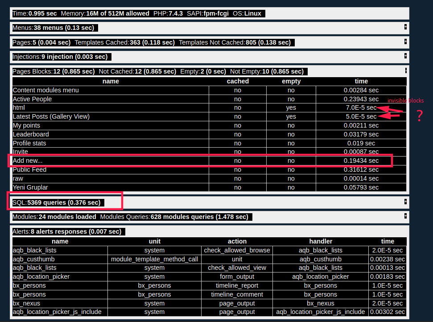Click the 'cached' column header in Pages Blocks
The image size is (433, 322).
238,81
